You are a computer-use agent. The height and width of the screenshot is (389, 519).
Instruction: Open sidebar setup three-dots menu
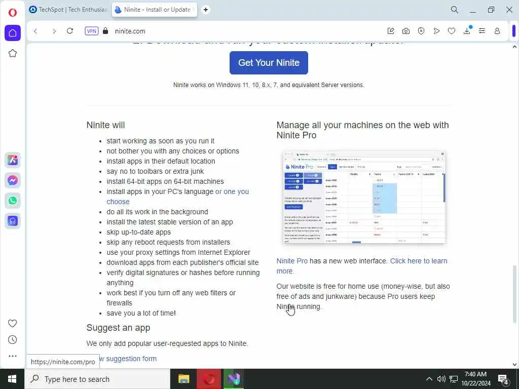tap(12, 356)
